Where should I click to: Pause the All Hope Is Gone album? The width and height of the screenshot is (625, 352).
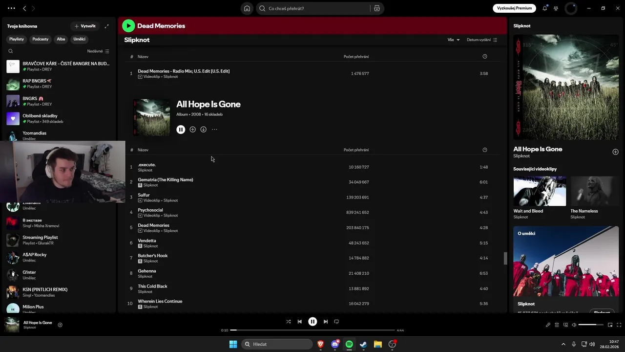(x=181, y=130)
